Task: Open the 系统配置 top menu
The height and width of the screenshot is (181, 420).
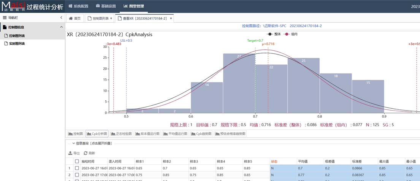Action: (78, 6)
